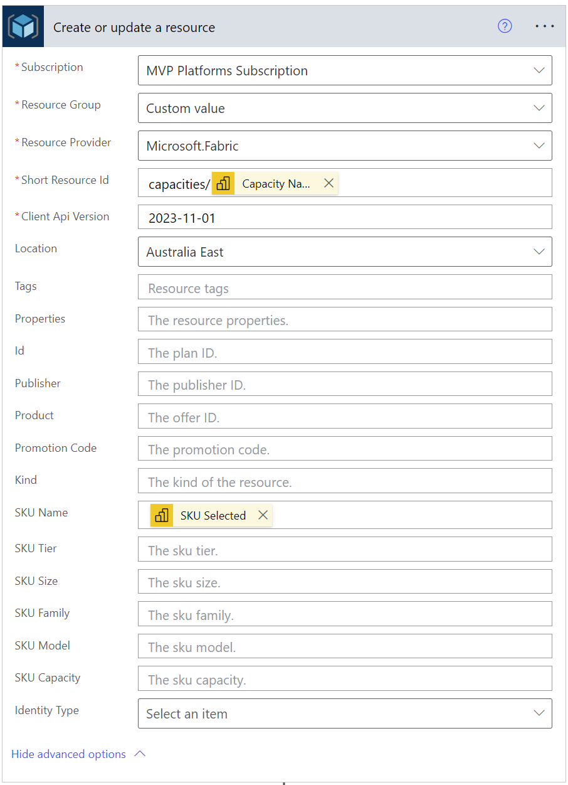Click Power BI icon on Capacity Name token
This screenshot has height=785, width=568.
click(x=223, y=183)
